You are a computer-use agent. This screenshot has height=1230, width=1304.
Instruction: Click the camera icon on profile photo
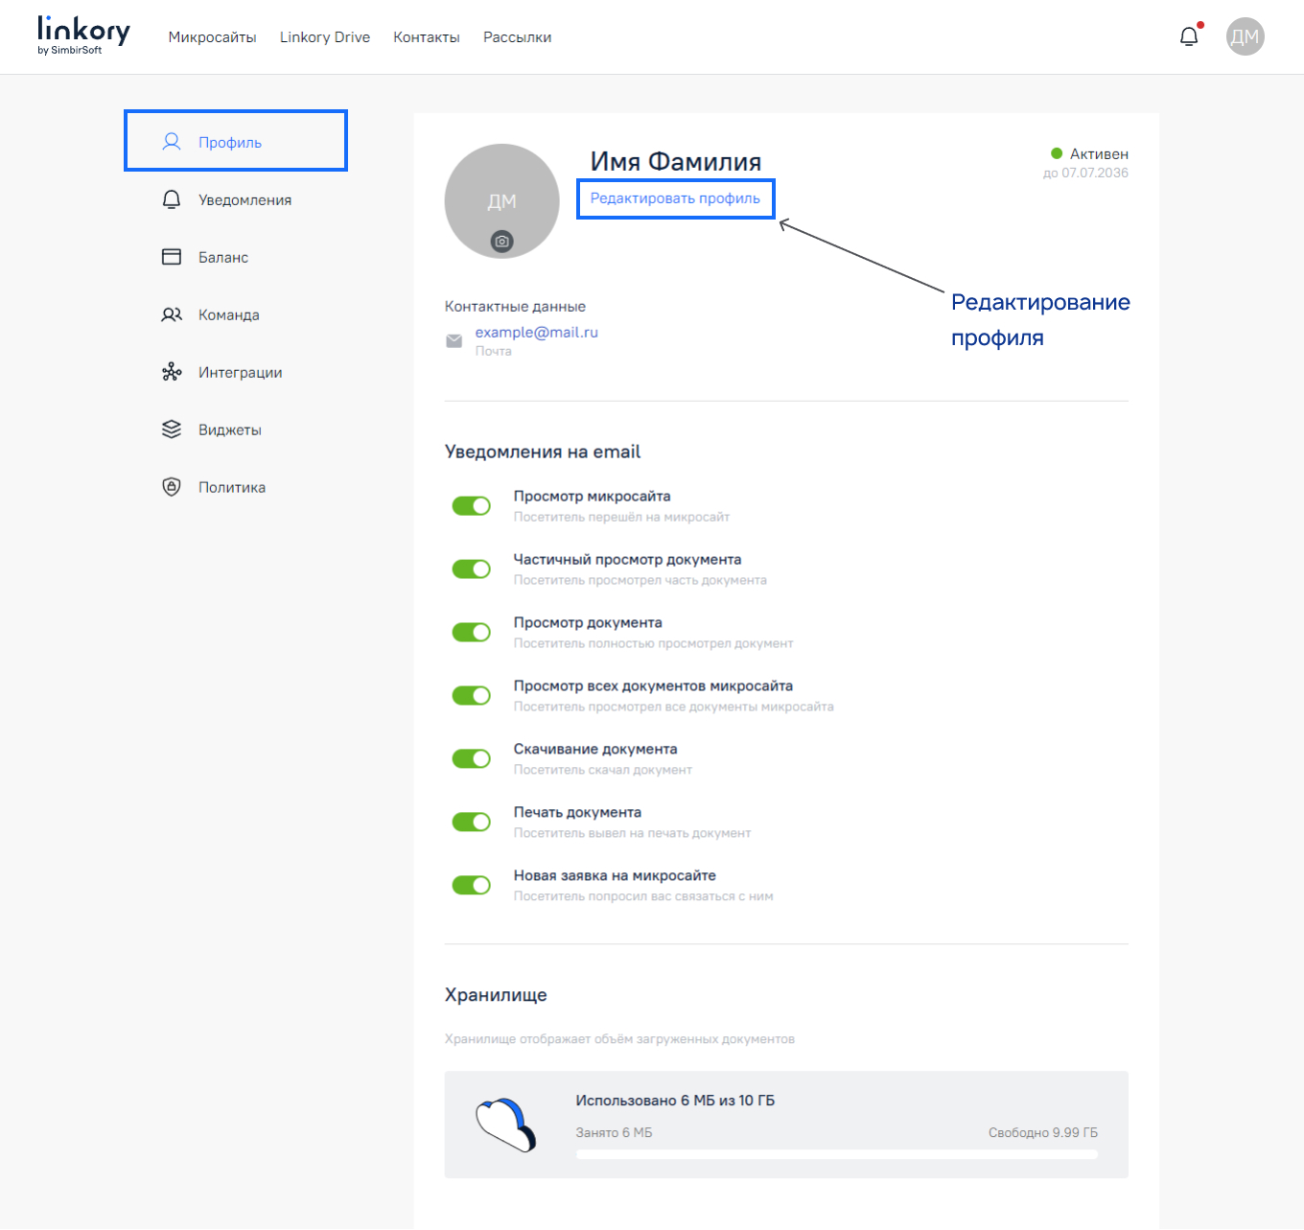pyautogui.click(x=501, y=242)
